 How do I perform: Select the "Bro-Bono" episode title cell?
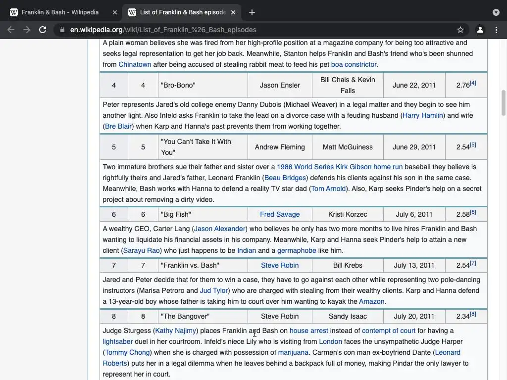click(x=203, y=85)
